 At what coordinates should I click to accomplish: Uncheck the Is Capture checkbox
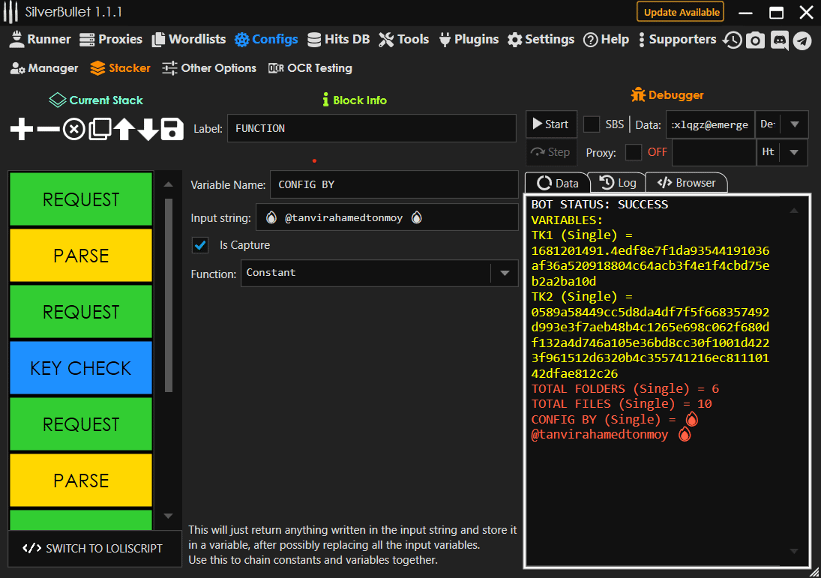pyautogui.click(x=200, y=245)
